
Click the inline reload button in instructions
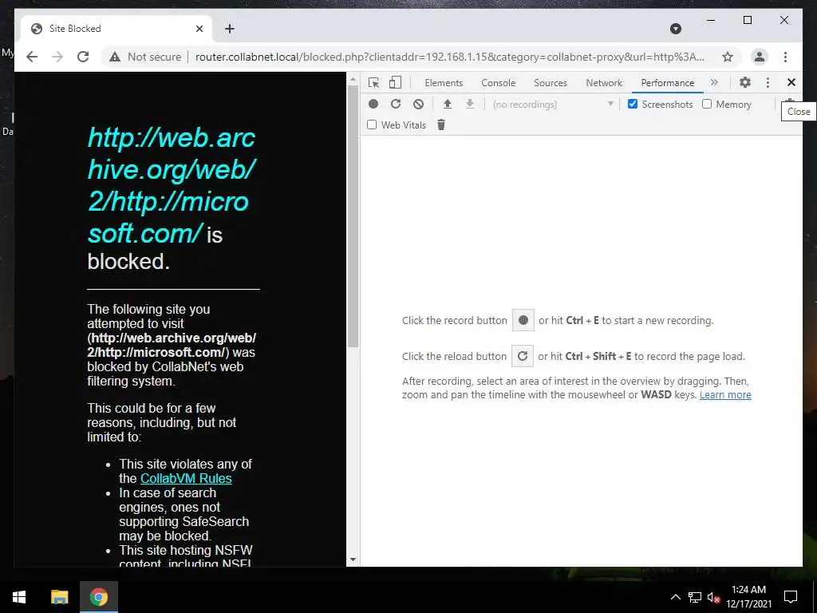coord(522,356)
